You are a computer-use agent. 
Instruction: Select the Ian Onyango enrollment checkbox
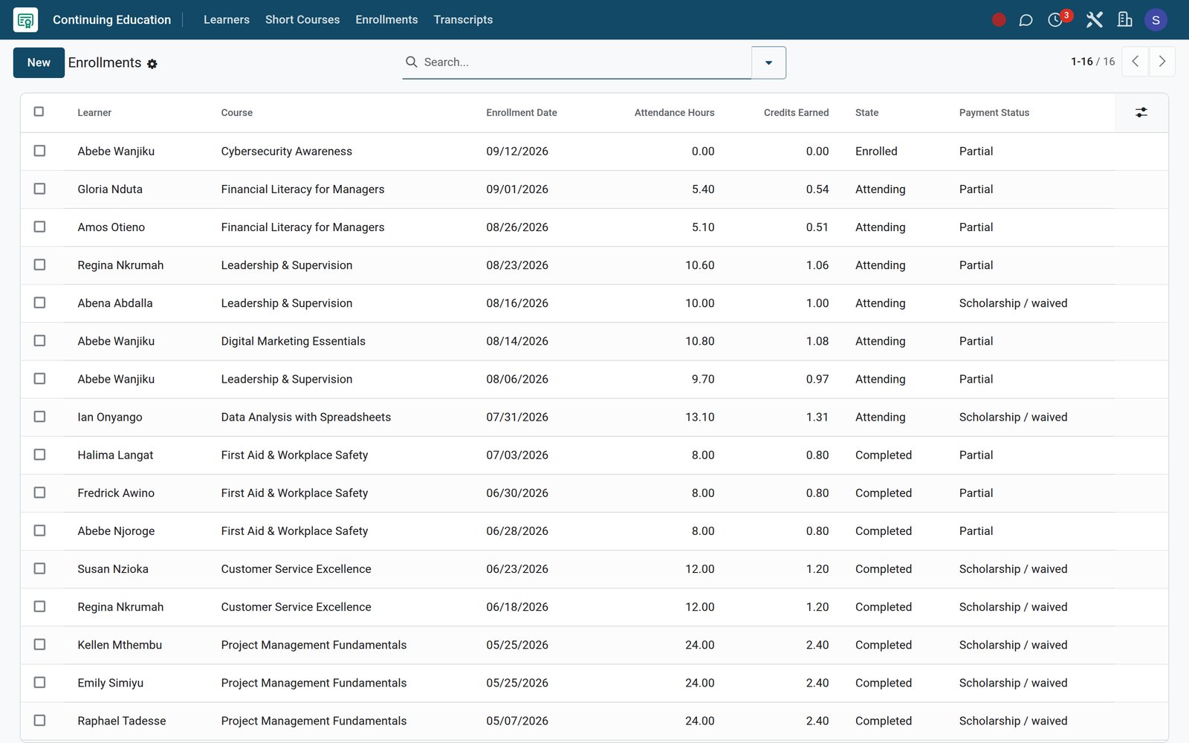[x=39, y=417]
